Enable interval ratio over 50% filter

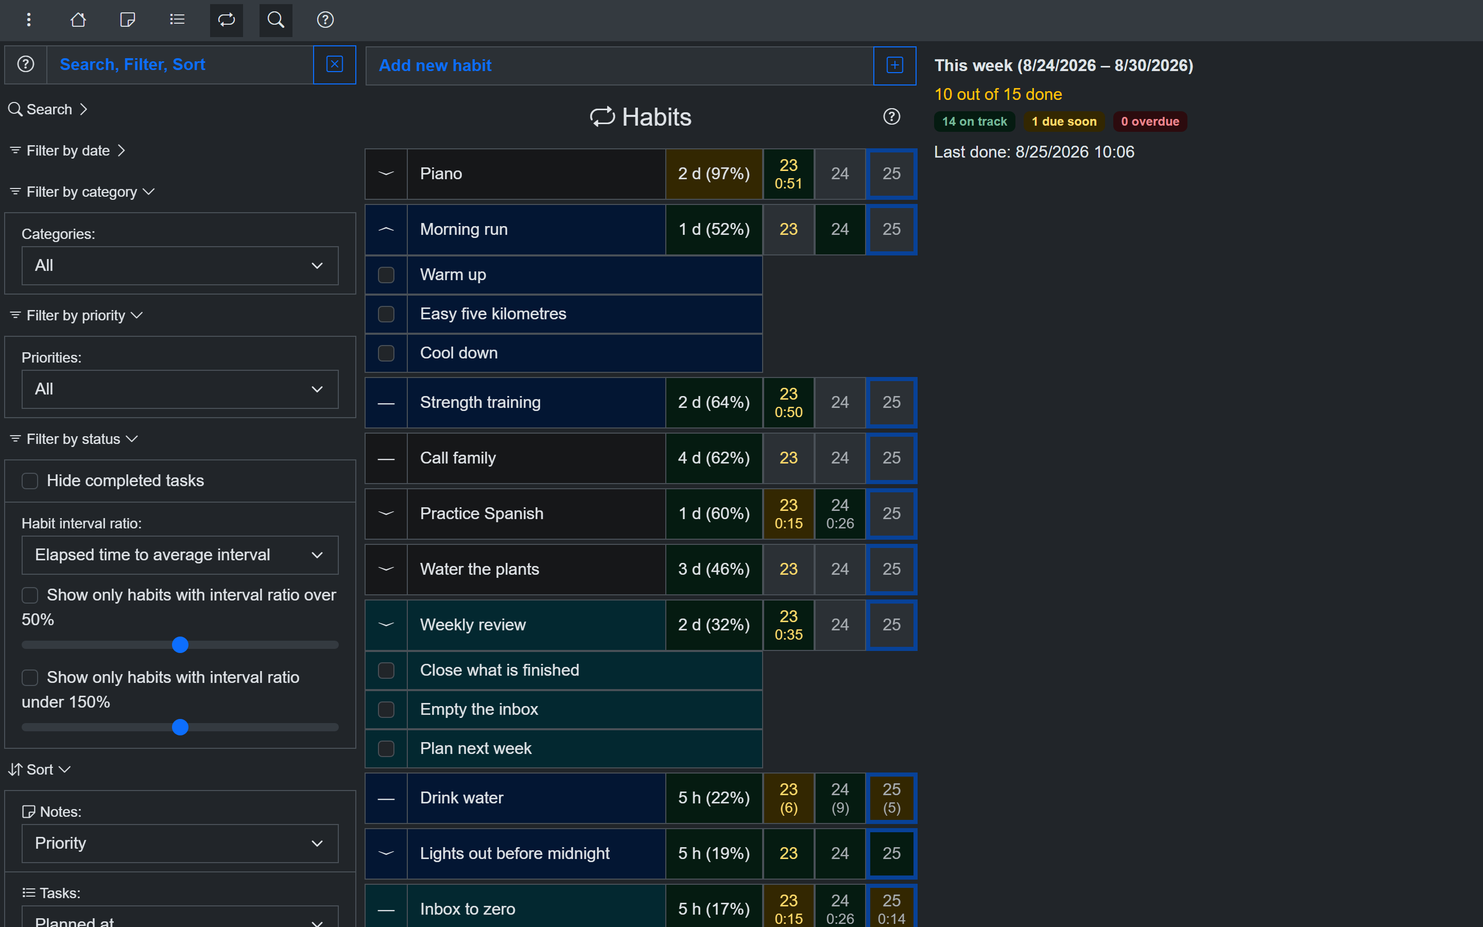(x=30, y=595)
